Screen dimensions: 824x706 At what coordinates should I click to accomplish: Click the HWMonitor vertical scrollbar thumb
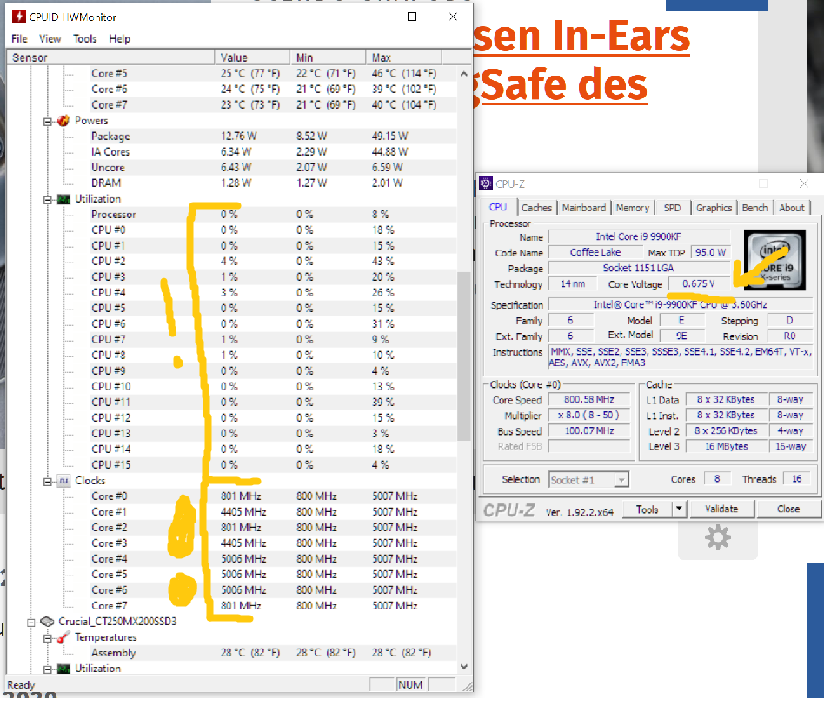tap(463, 356)
